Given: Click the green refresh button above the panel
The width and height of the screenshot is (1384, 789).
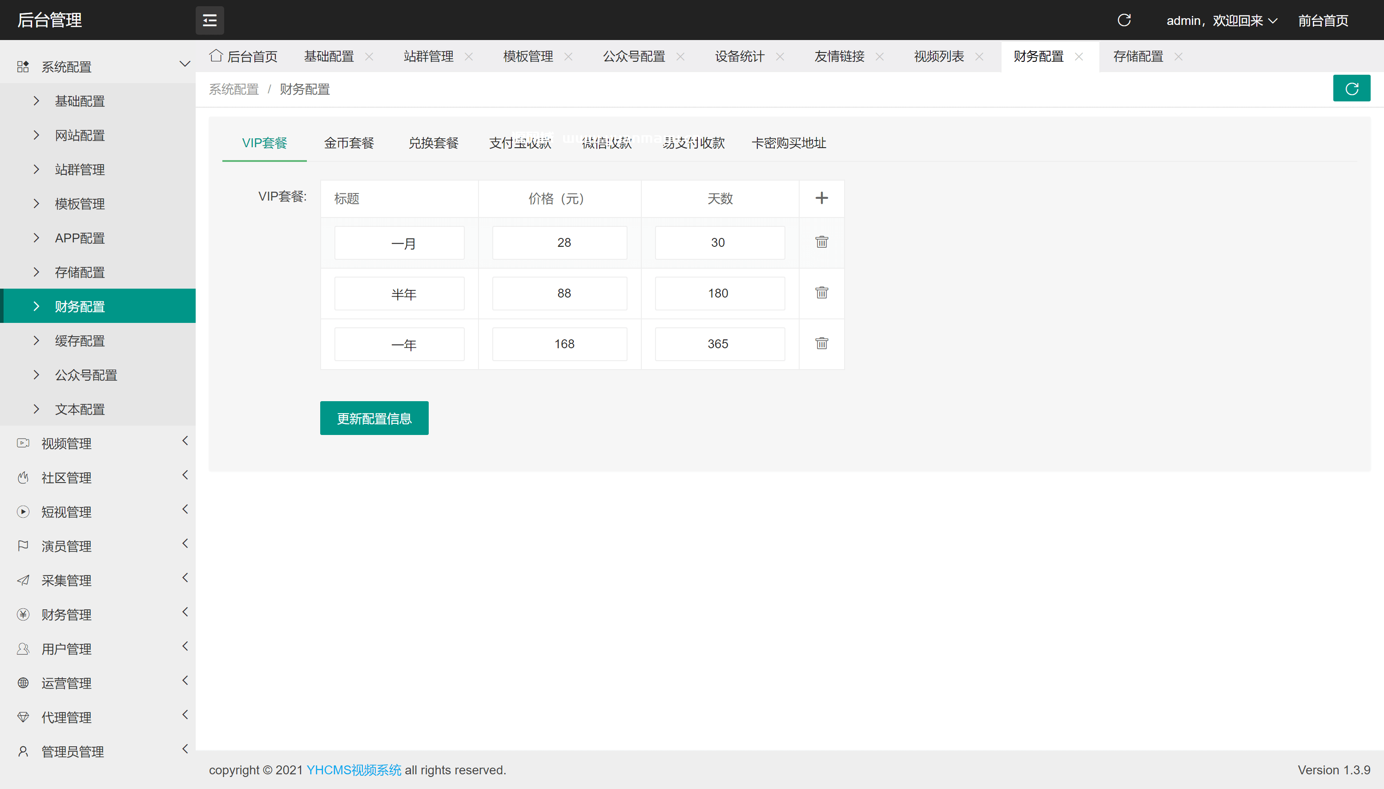Looking at the screenshot, I should click(x=1352, y=88).
